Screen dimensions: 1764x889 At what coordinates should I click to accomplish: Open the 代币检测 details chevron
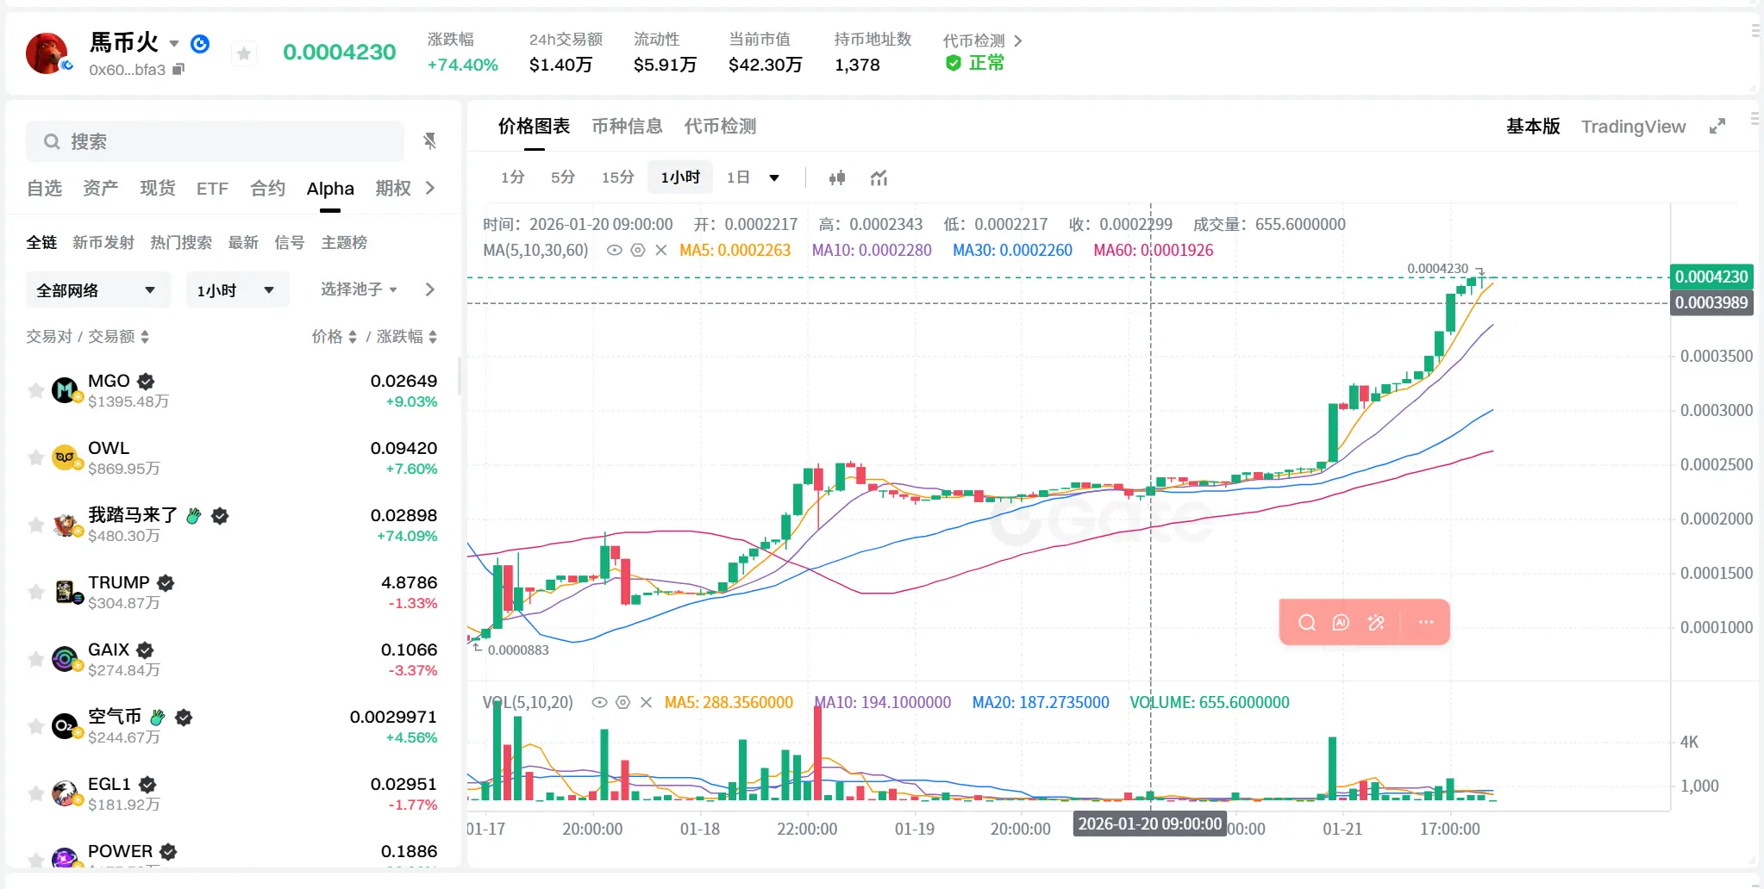pyautogui.click(x=1018, y=40)
